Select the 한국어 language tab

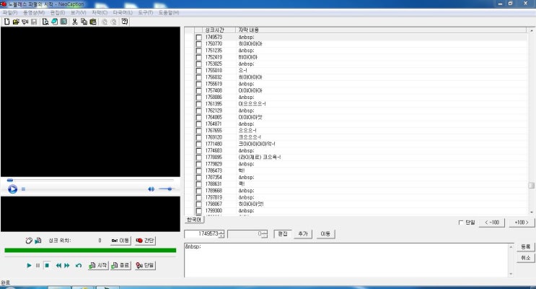pyautogui.click(x=194, y=220)
